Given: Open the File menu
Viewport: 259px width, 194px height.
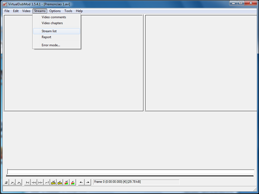Looking at the screenshot, I should [x=7, y=11].
